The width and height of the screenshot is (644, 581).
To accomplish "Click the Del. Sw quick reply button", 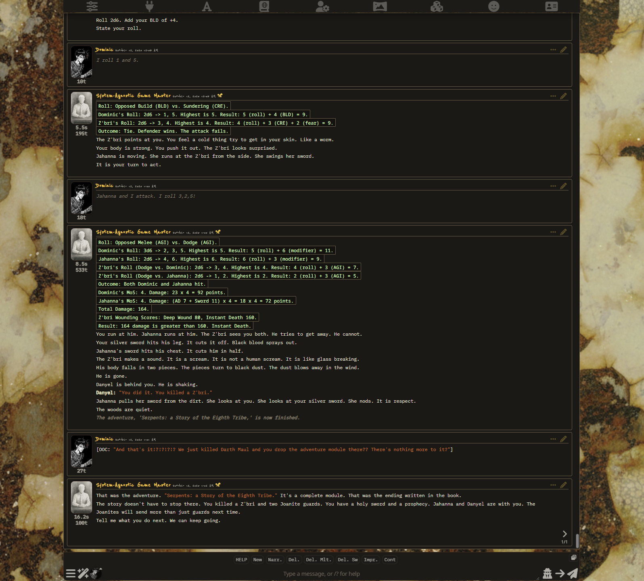I will pyautogui.click(x=348, y=560).
